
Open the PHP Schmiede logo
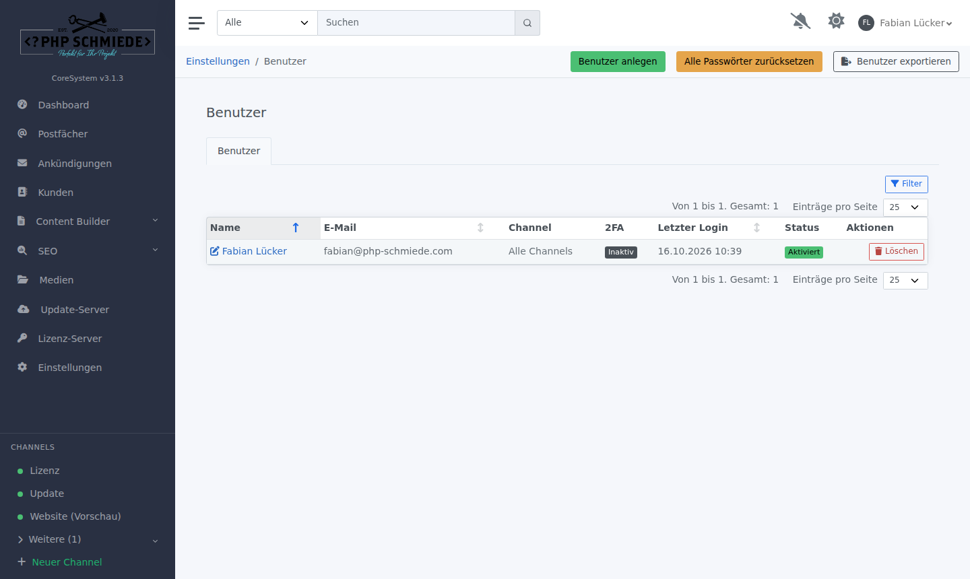[x=88, y=38]
